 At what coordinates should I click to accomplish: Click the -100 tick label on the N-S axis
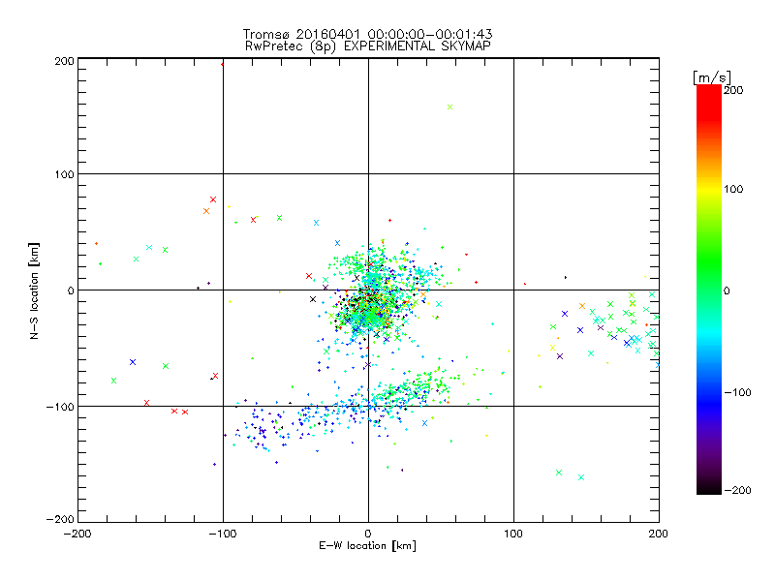60,407
